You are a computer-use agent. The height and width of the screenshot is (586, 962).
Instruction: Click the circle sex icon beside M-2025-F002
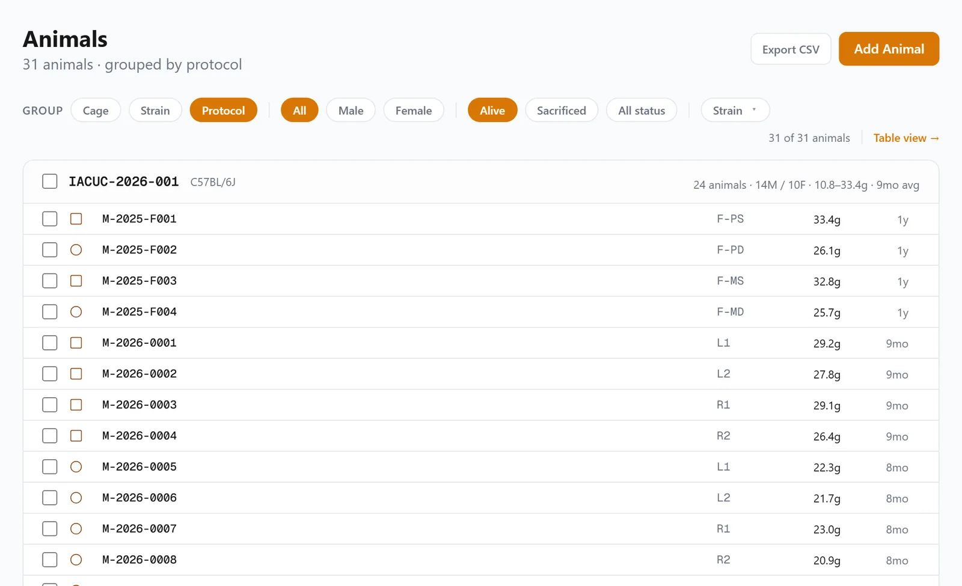tap(76, 250)
